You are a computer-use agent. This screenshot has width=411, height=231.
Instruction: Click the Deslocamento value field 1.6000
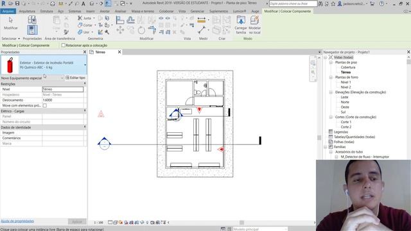pos(63,100)
